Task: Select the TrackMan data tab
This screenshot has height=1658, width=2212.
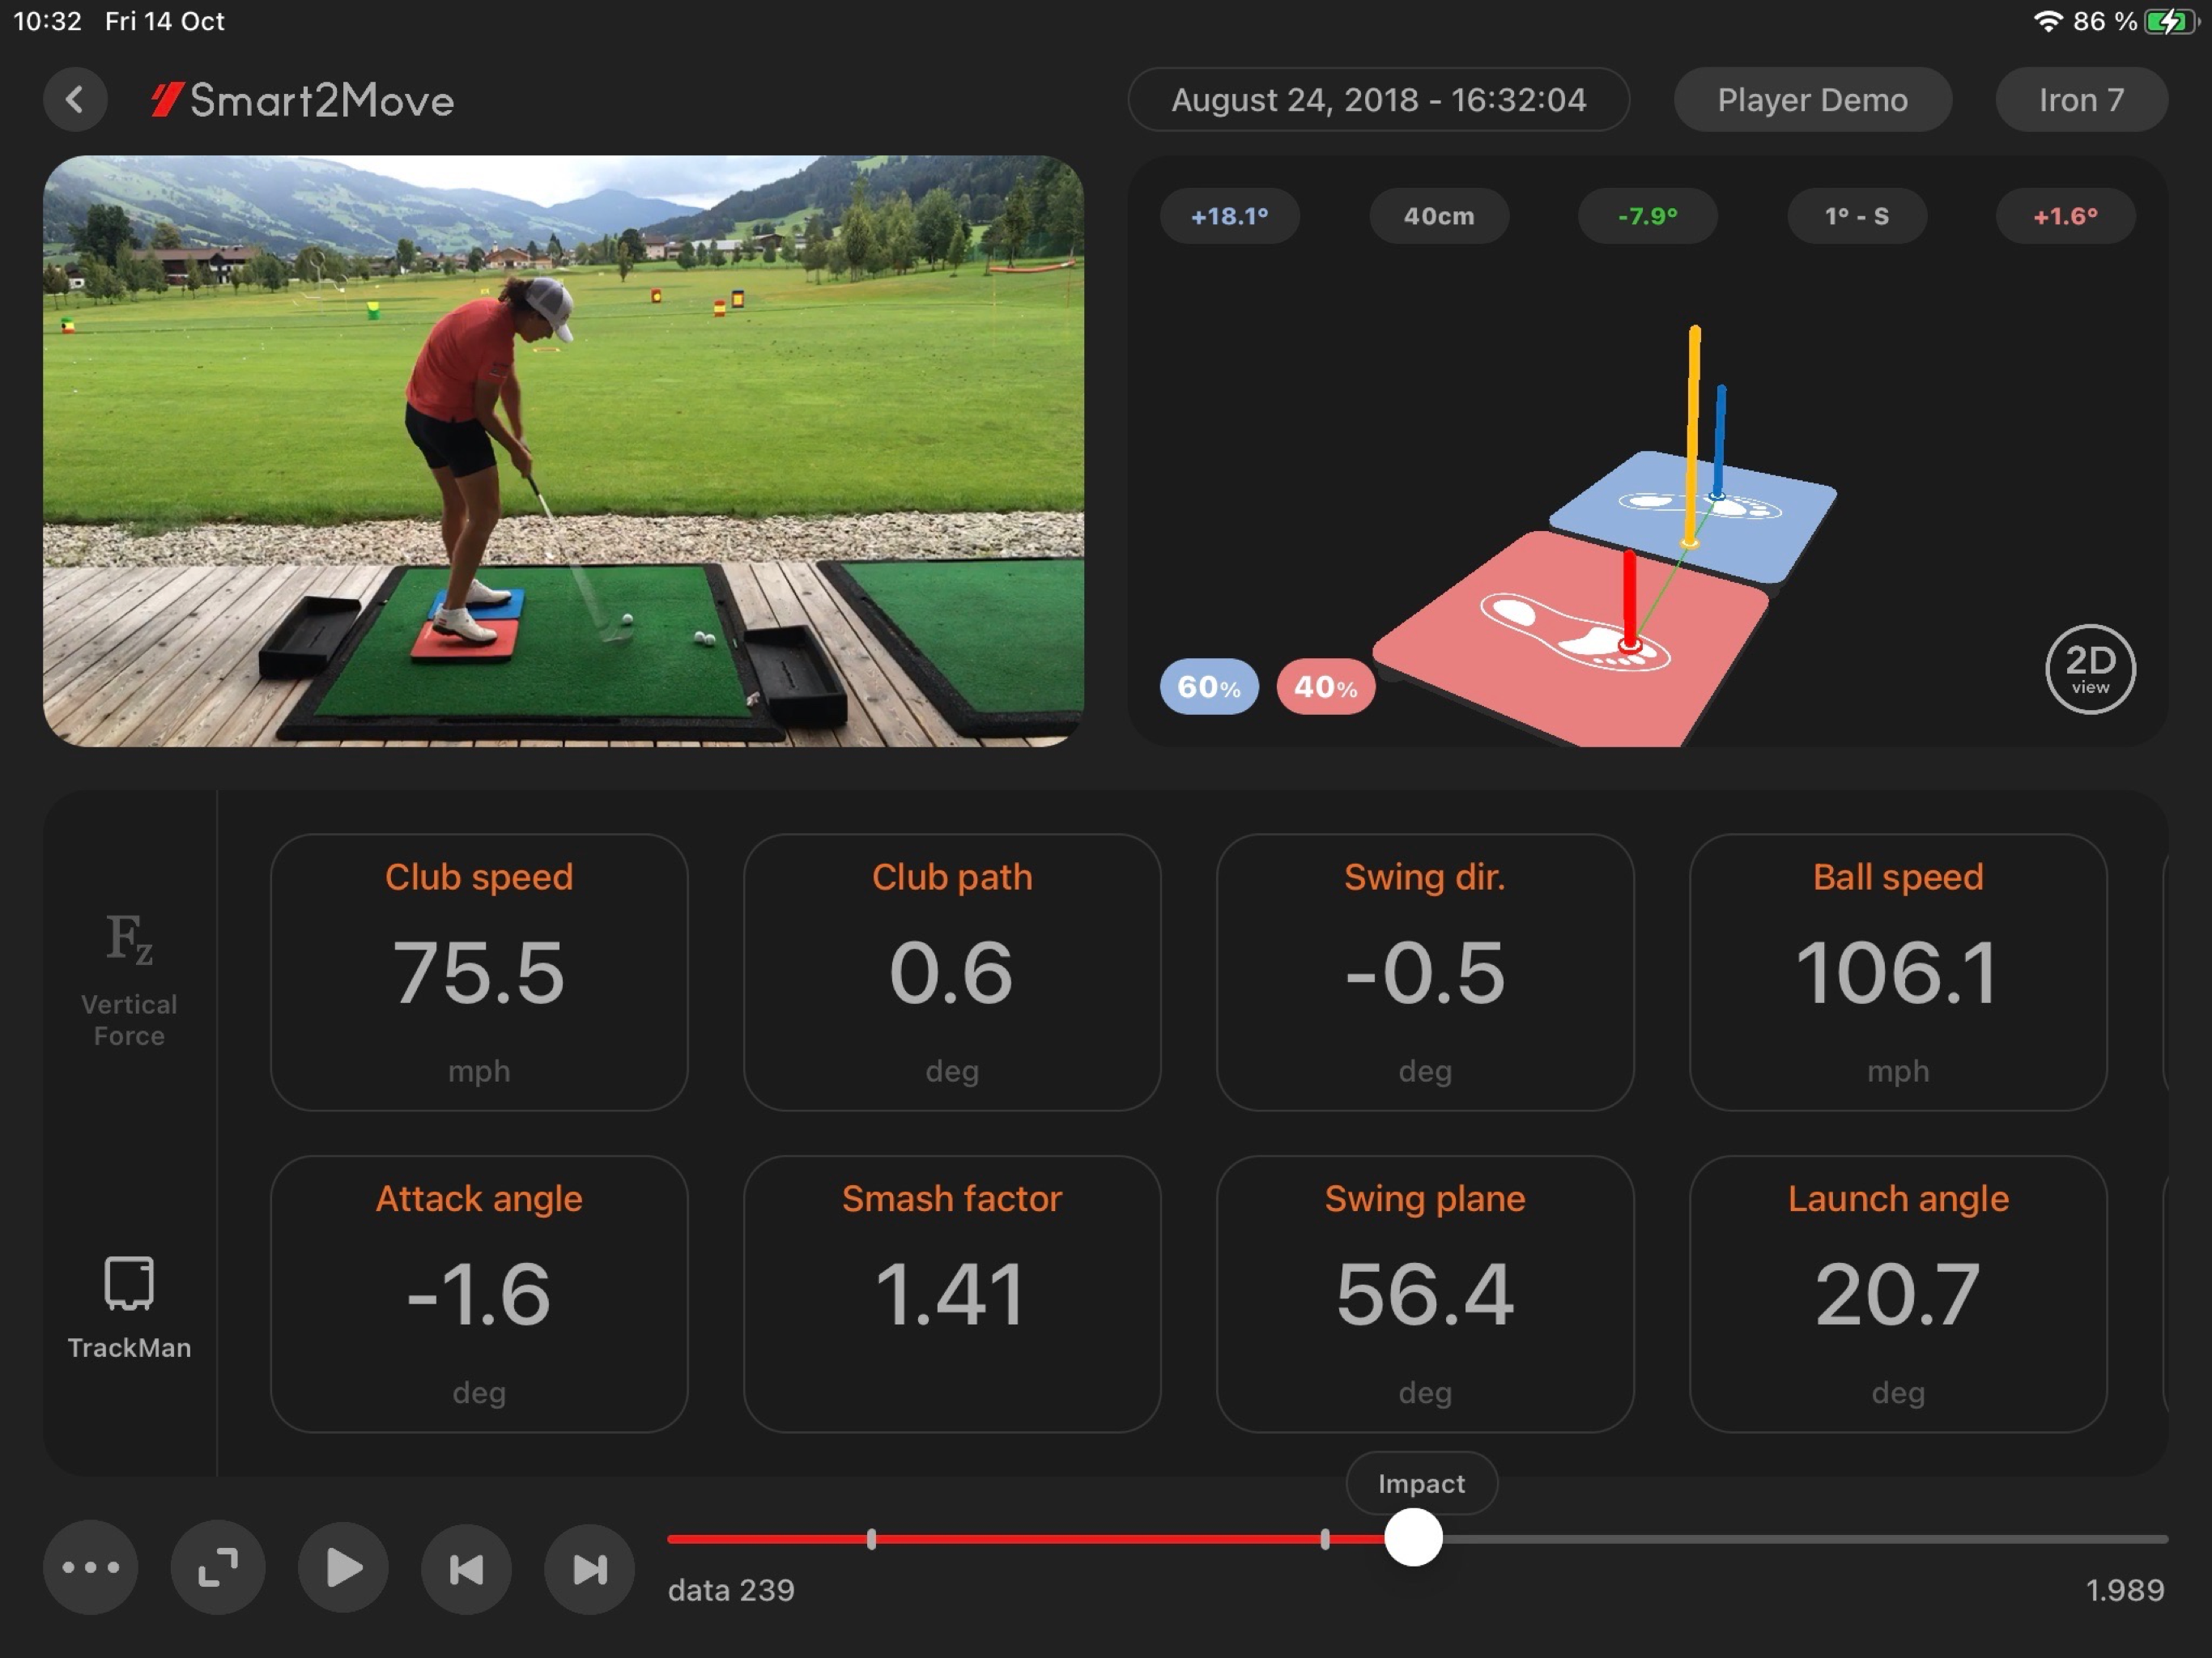Action: pos(129,1308)
